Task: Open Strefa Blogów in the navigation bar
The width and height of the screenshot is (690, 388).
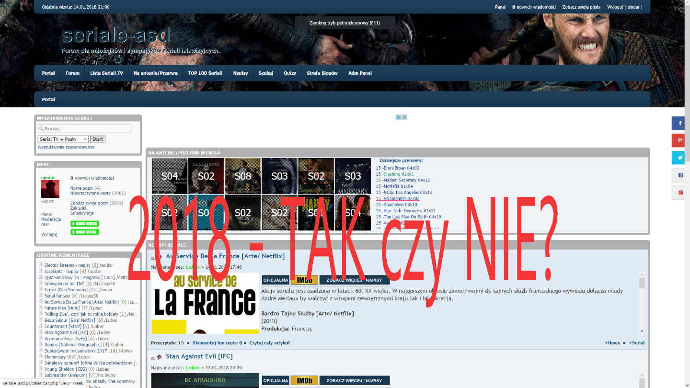Action: 322,73
